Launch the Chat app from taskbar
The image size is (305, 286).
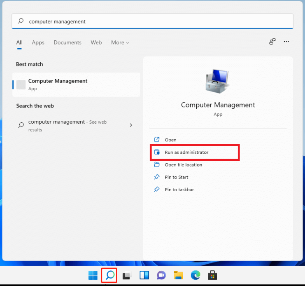(x=161, y=275)
